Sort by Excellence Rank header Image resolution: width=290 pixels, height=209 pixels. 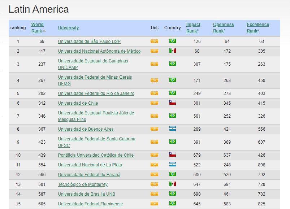(257, 28)
